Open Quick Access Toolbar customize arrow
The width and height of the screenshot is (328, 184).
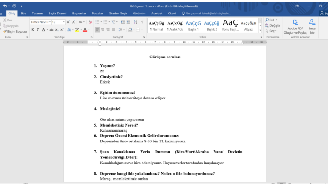pyautogui.click(x=21, y=6)
